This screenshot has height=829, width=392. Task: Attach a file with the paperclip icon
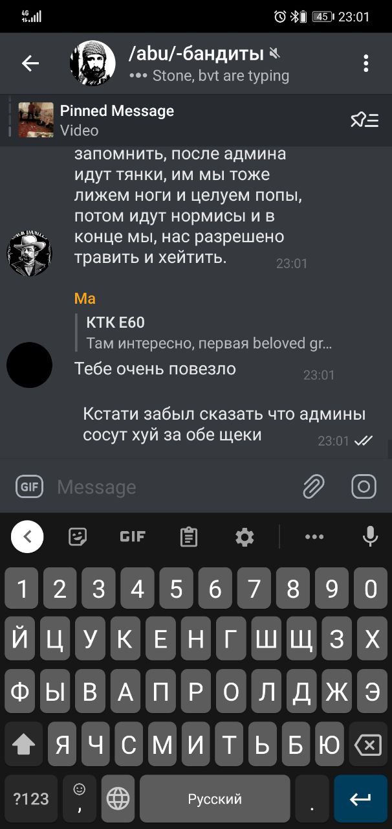click(x=313, y=486)
